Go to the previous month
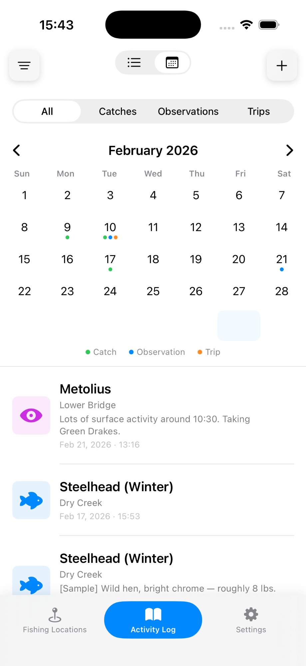The image size is (306, 666). tap(17, 150)
